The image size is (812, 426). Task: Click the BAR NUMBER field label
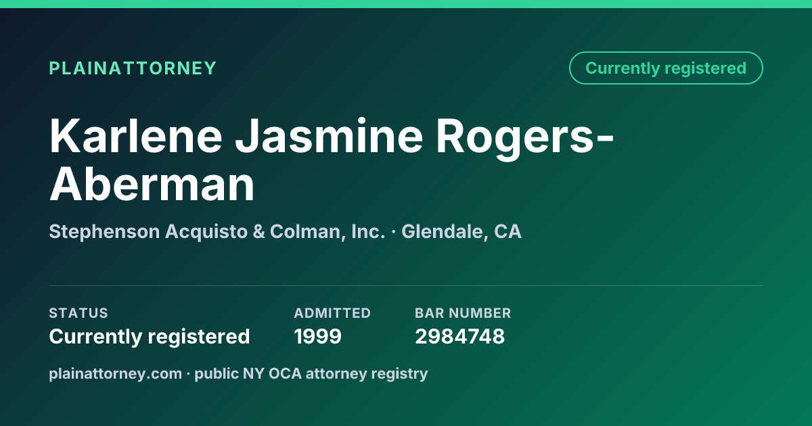click(x=463, y=313)
